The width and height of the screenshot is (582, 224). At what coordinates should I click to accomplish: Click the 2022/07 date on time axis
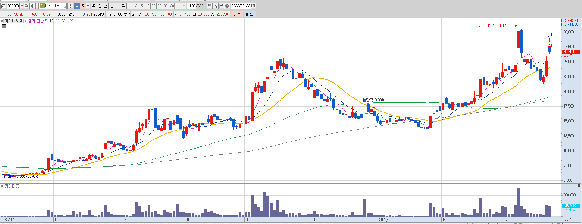point(7,219)
